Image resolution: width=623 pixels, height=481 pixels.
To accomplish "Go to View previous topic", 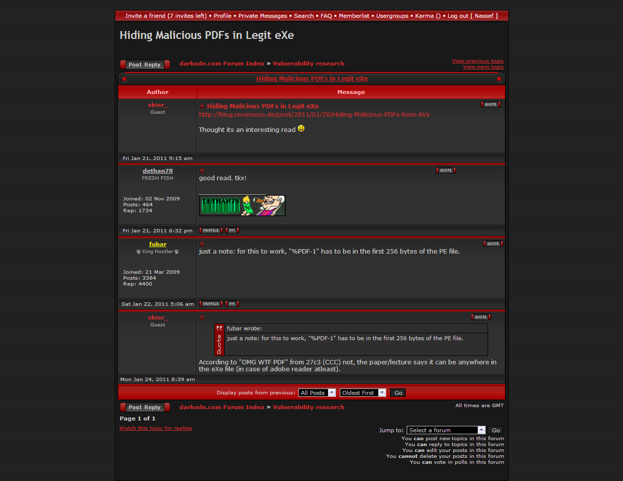I will point(478,61).
